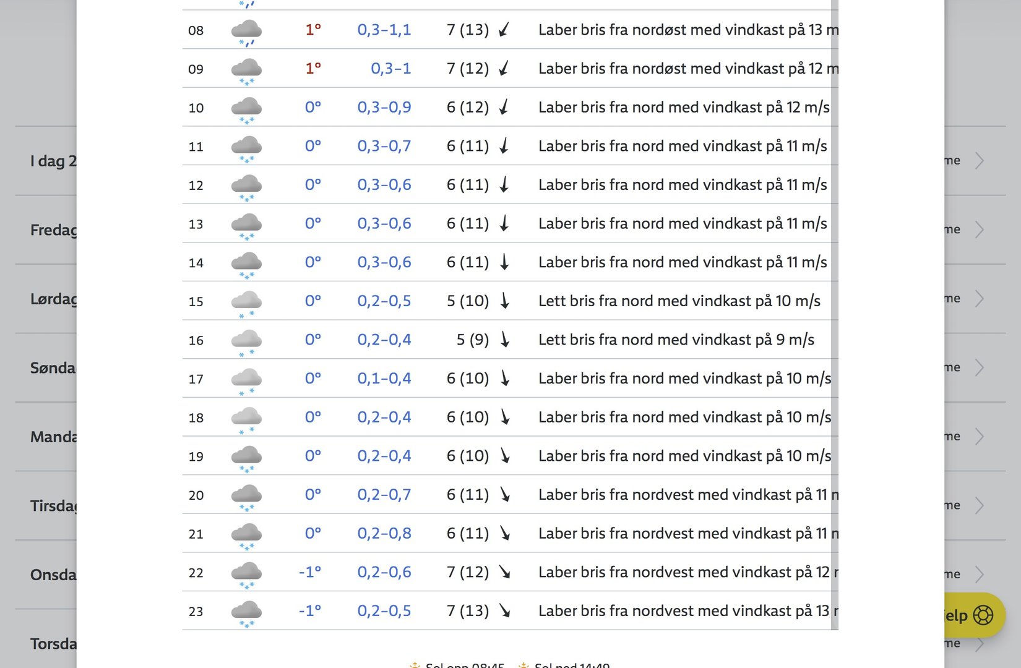Click precipitation value 0,3–0,9 at hour 10
Screen dimensions: 1021x668
pyautogui.click(x=384, y=107)
